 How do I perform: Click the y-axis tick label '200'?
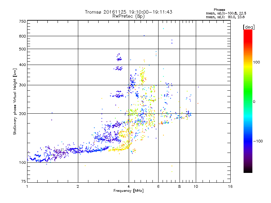pos(22,114)
